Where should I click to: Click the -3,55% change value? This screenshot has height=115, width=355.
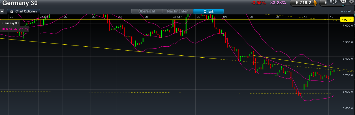click(258, 3)
